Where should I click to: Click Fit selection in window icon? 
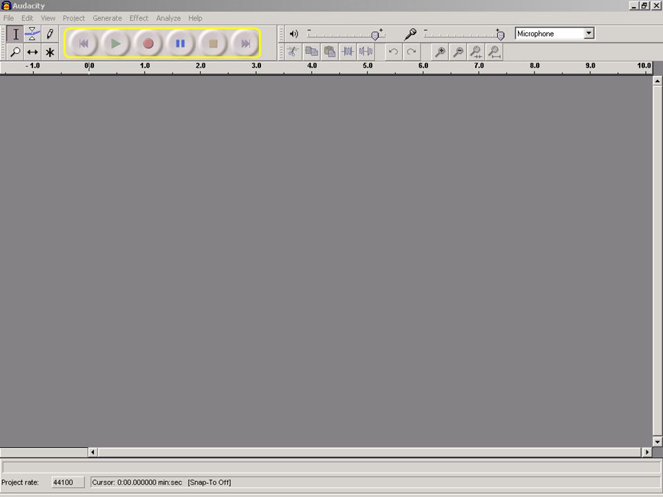(x=476, y=52)
